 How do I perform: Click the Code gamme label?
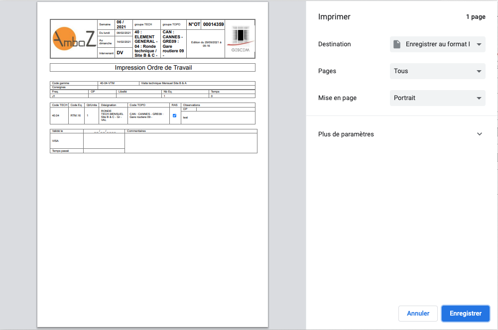pyautogui.click(x=61, y=83)
